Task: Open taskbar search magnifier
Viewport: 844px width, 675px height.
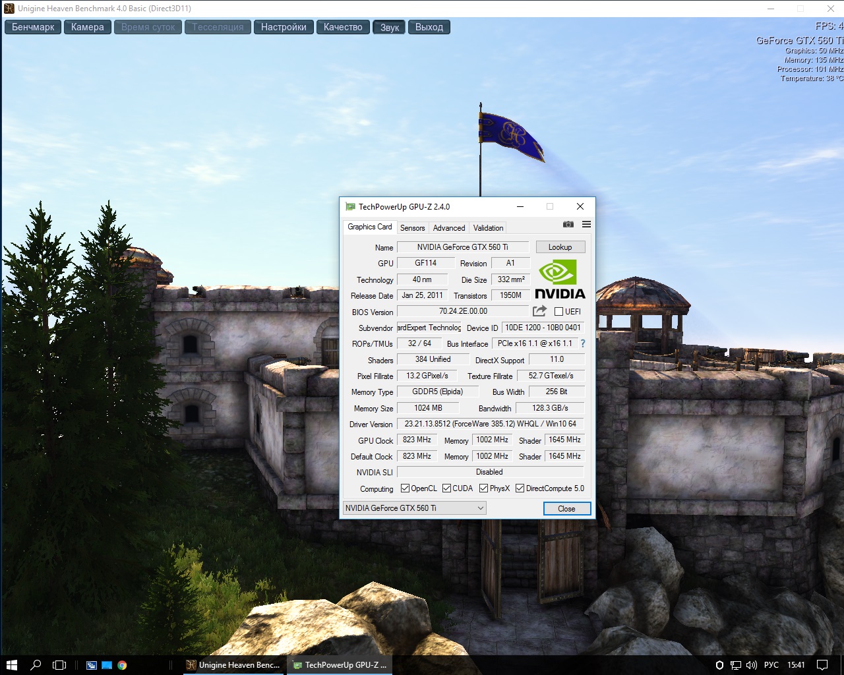Action: (x=36, y=665)
